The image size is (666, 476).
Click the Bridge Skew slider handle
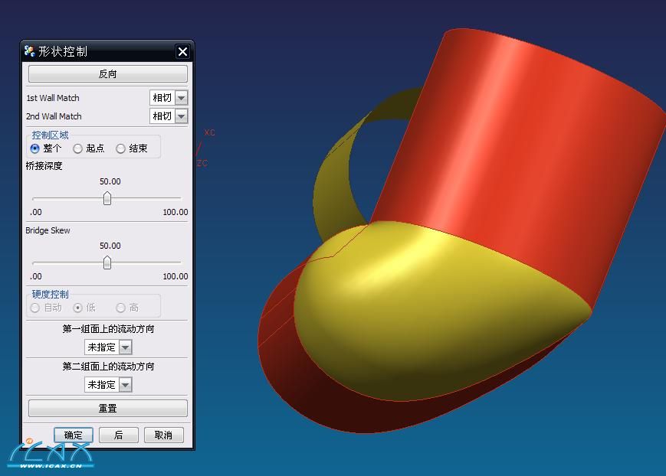click(x=107, y=263)
